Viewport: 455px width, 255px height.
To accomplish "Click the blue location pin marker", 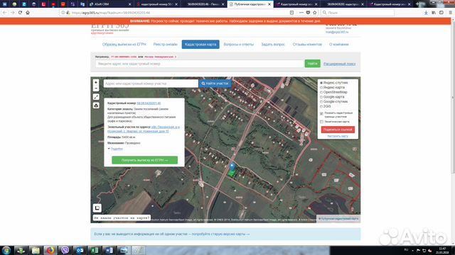I will click(232, 166).
